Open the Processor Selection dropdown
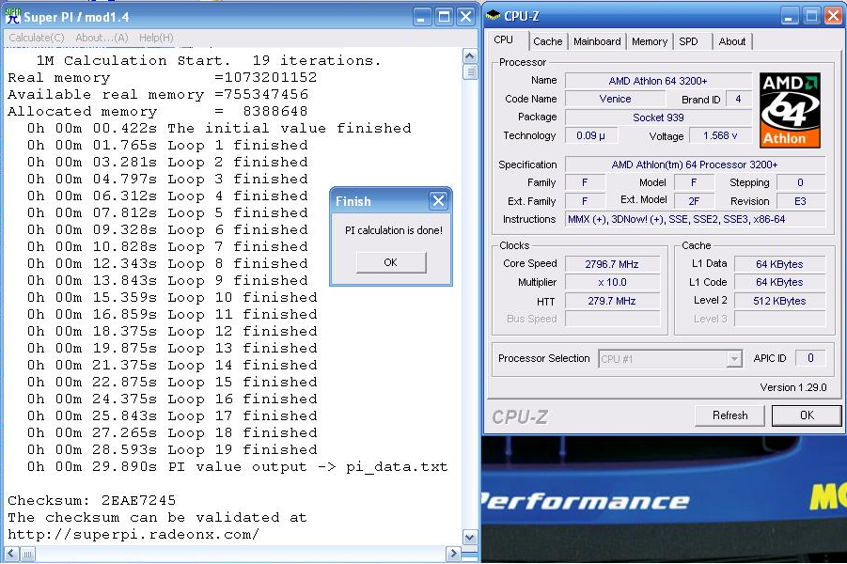 733,359
